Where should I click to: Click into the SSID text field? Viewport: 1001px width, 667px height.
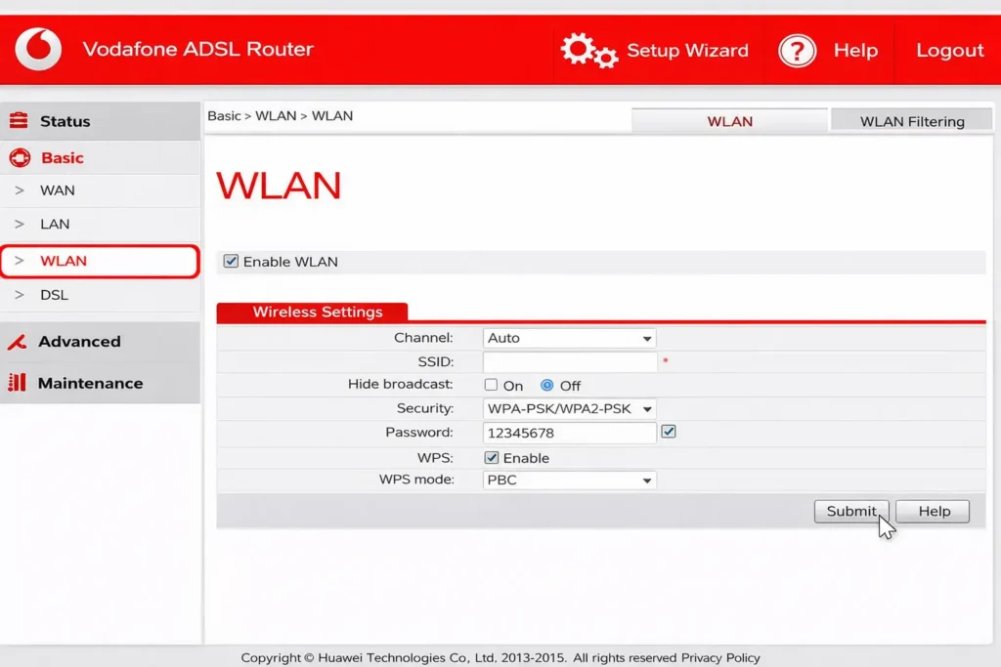coord(569,362)
